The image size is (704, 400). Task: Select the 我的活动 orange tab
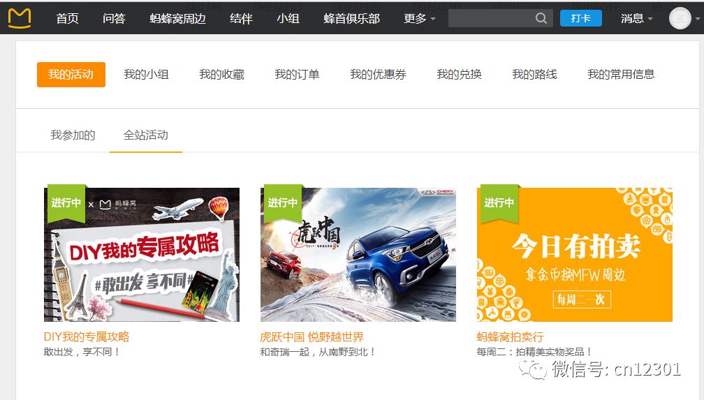pyautogui.click(x=71, y=75)
